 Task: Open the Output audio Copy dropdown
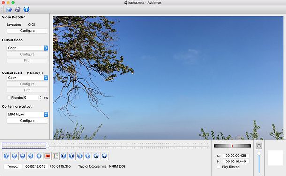[27, 78]
